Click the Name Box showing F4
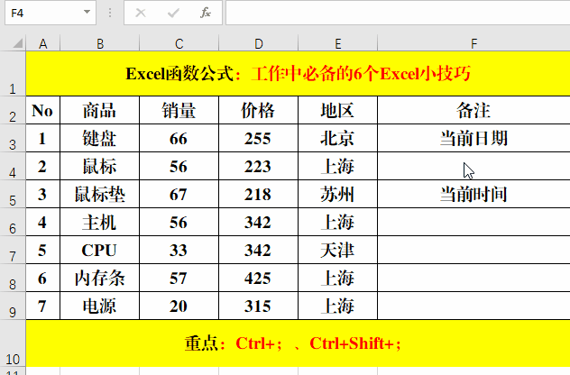Viewport: 570px width, 375px height. tap(51, 13)
